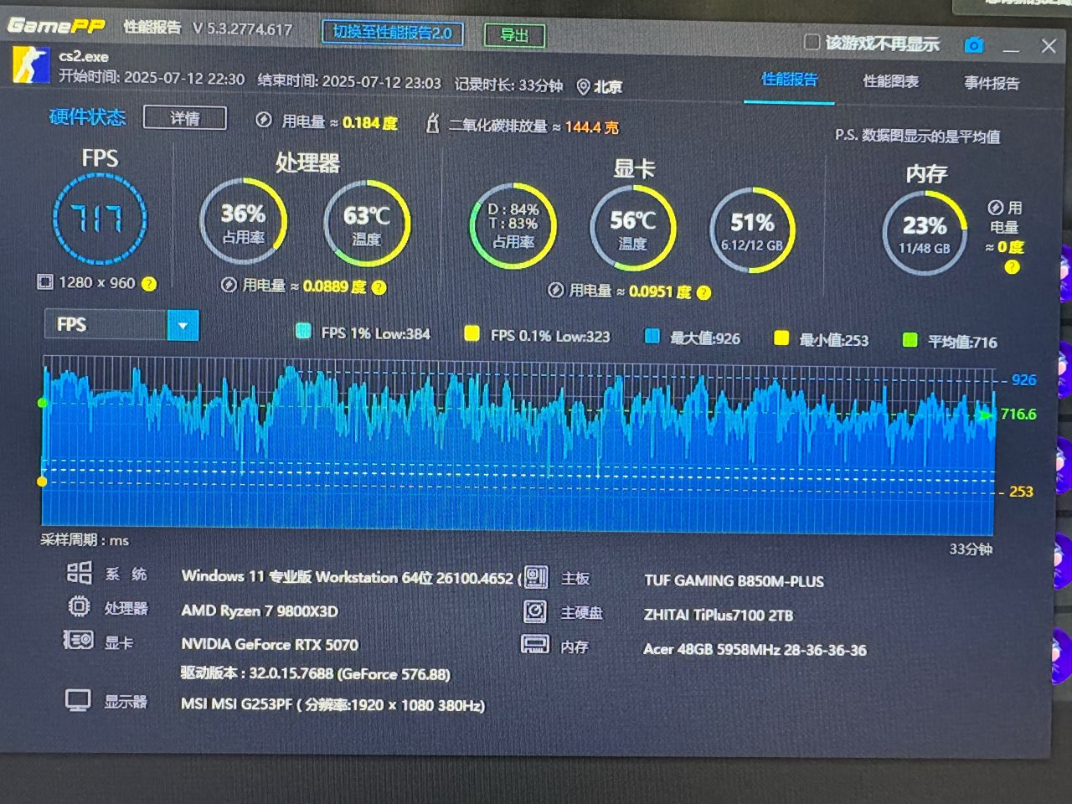Click the 处理器 chip icon in hardware list
The height and width of the screenshot is (804, 1072).
tap(79, 606)
